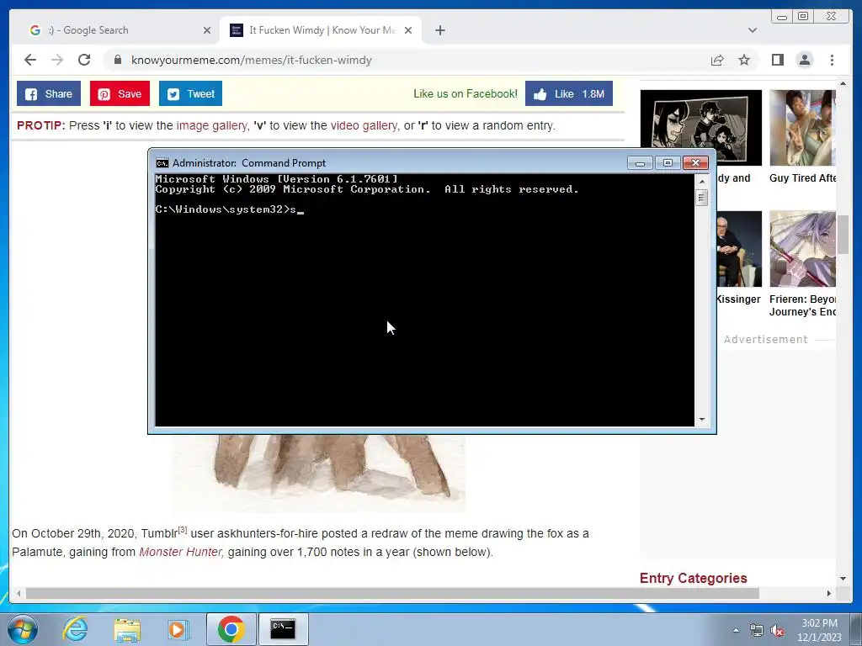Like Know Your Meme on Facebook
Viewport: 862px width, 646px height.
(x=568, y=93)
